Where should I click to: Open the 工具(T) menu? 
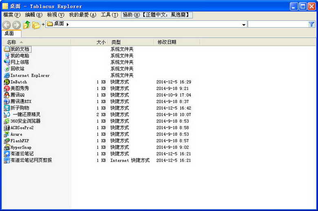click(x=109, y=15)
